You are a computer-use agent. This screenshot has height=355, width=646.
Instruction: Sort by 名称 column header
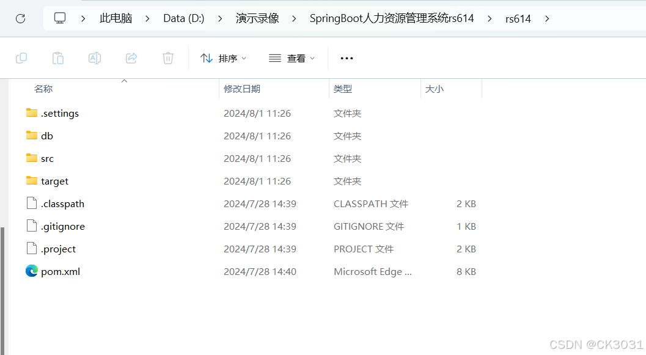pos(43,89)
